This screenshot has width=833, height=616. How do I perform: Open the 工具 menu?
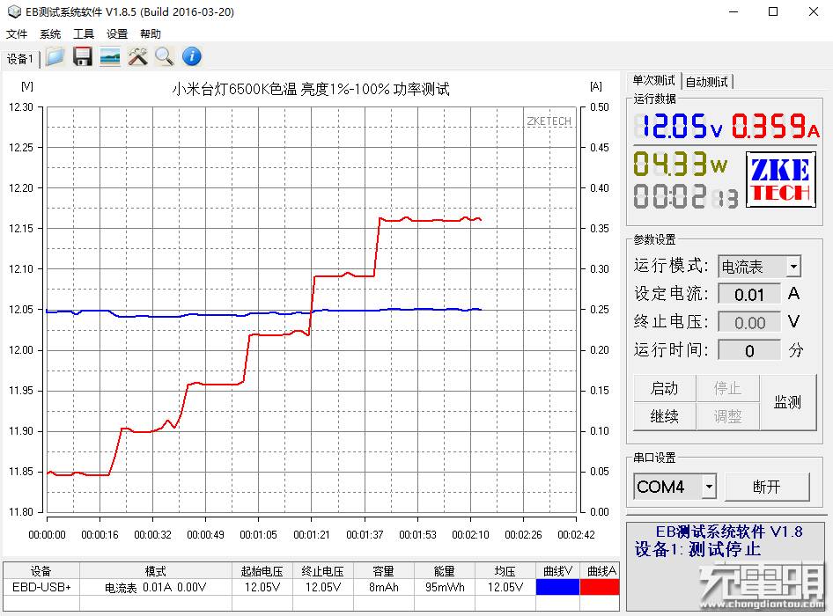[x=84, y=34]
